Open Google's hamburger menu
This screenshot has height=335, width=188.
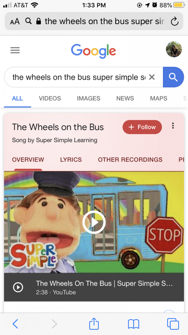pos(15,50)
